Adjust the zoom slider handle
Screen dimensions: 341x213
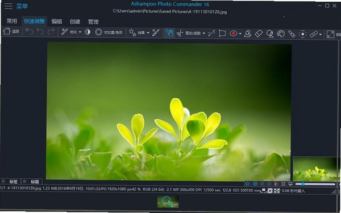click(303, 184)
